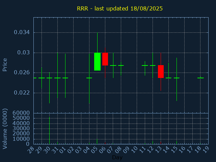Click the 30000 volume axis label
This screenshot has height=162, width=216.
[x=21, y=128]
